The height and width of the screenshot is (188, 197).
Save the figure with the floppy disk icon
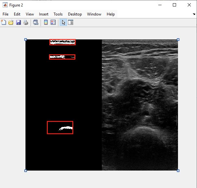tap(18, 22)
